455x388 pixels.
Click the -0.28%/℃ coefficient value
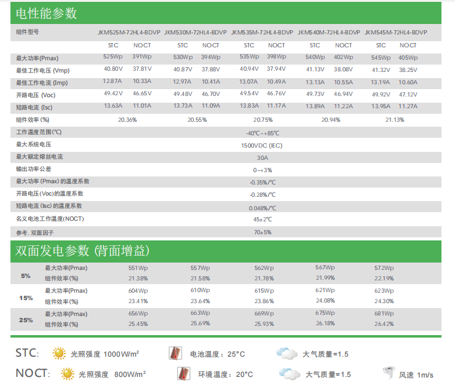click(x=263, y=195)
